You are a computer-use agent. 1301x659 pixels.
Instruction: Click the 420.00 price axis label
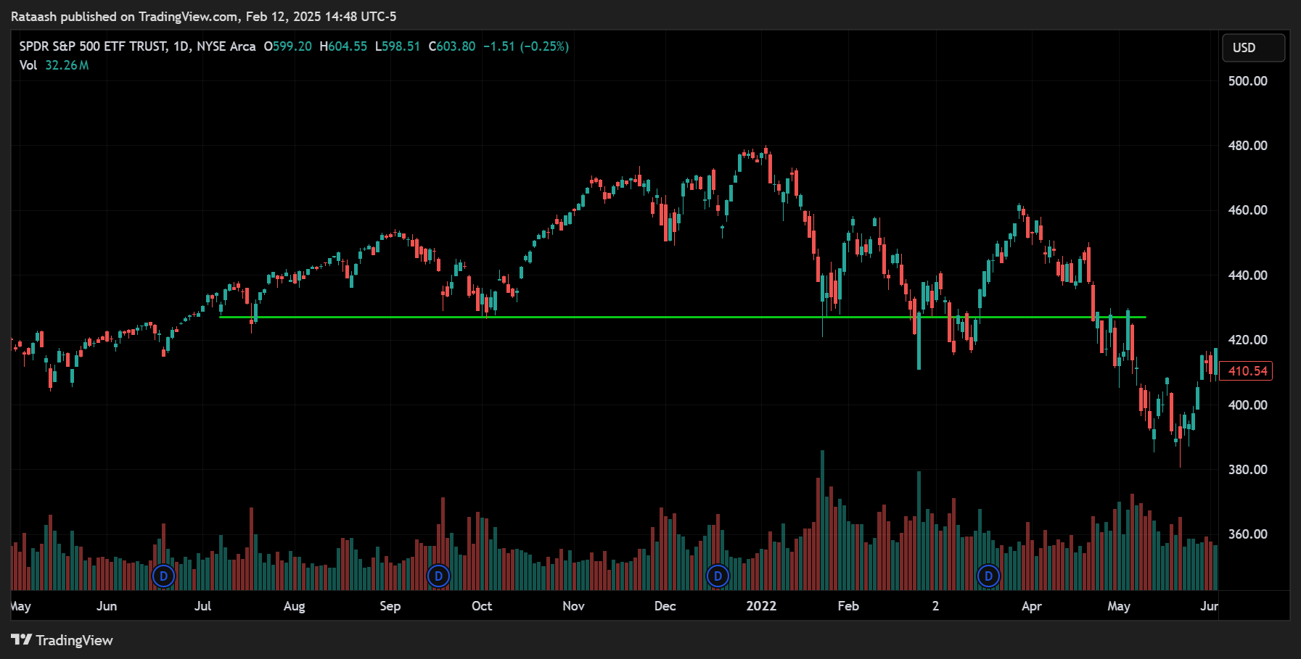tap(1247, 340)
